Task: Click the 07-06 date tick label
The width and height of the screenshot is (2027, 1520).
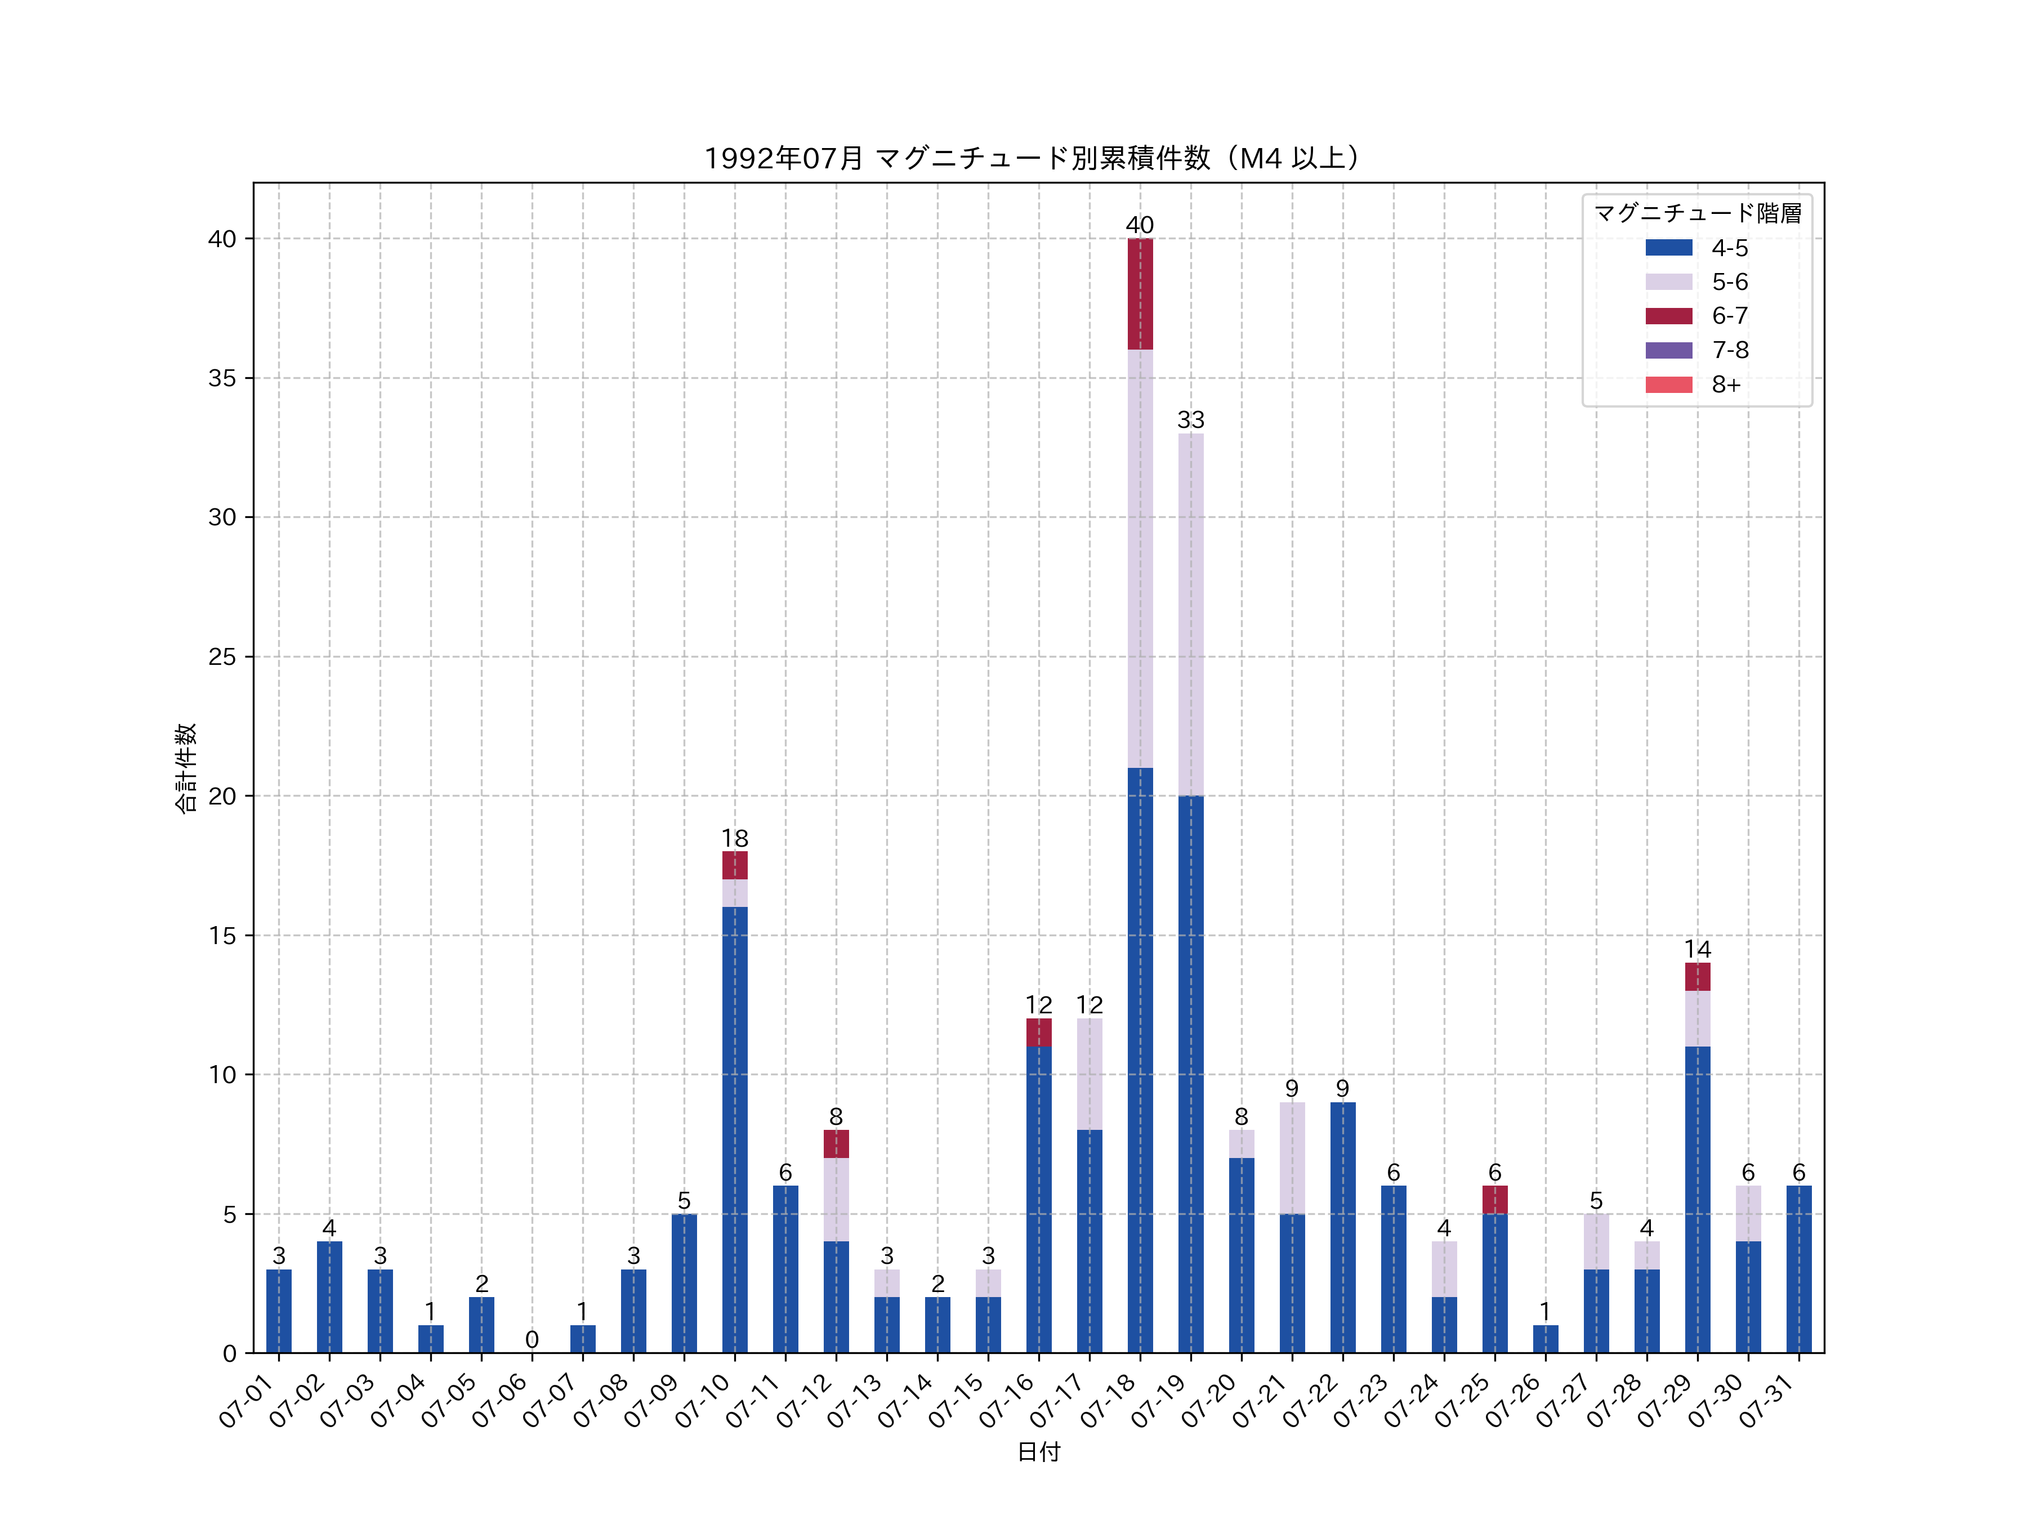Action: (501, 1402)
